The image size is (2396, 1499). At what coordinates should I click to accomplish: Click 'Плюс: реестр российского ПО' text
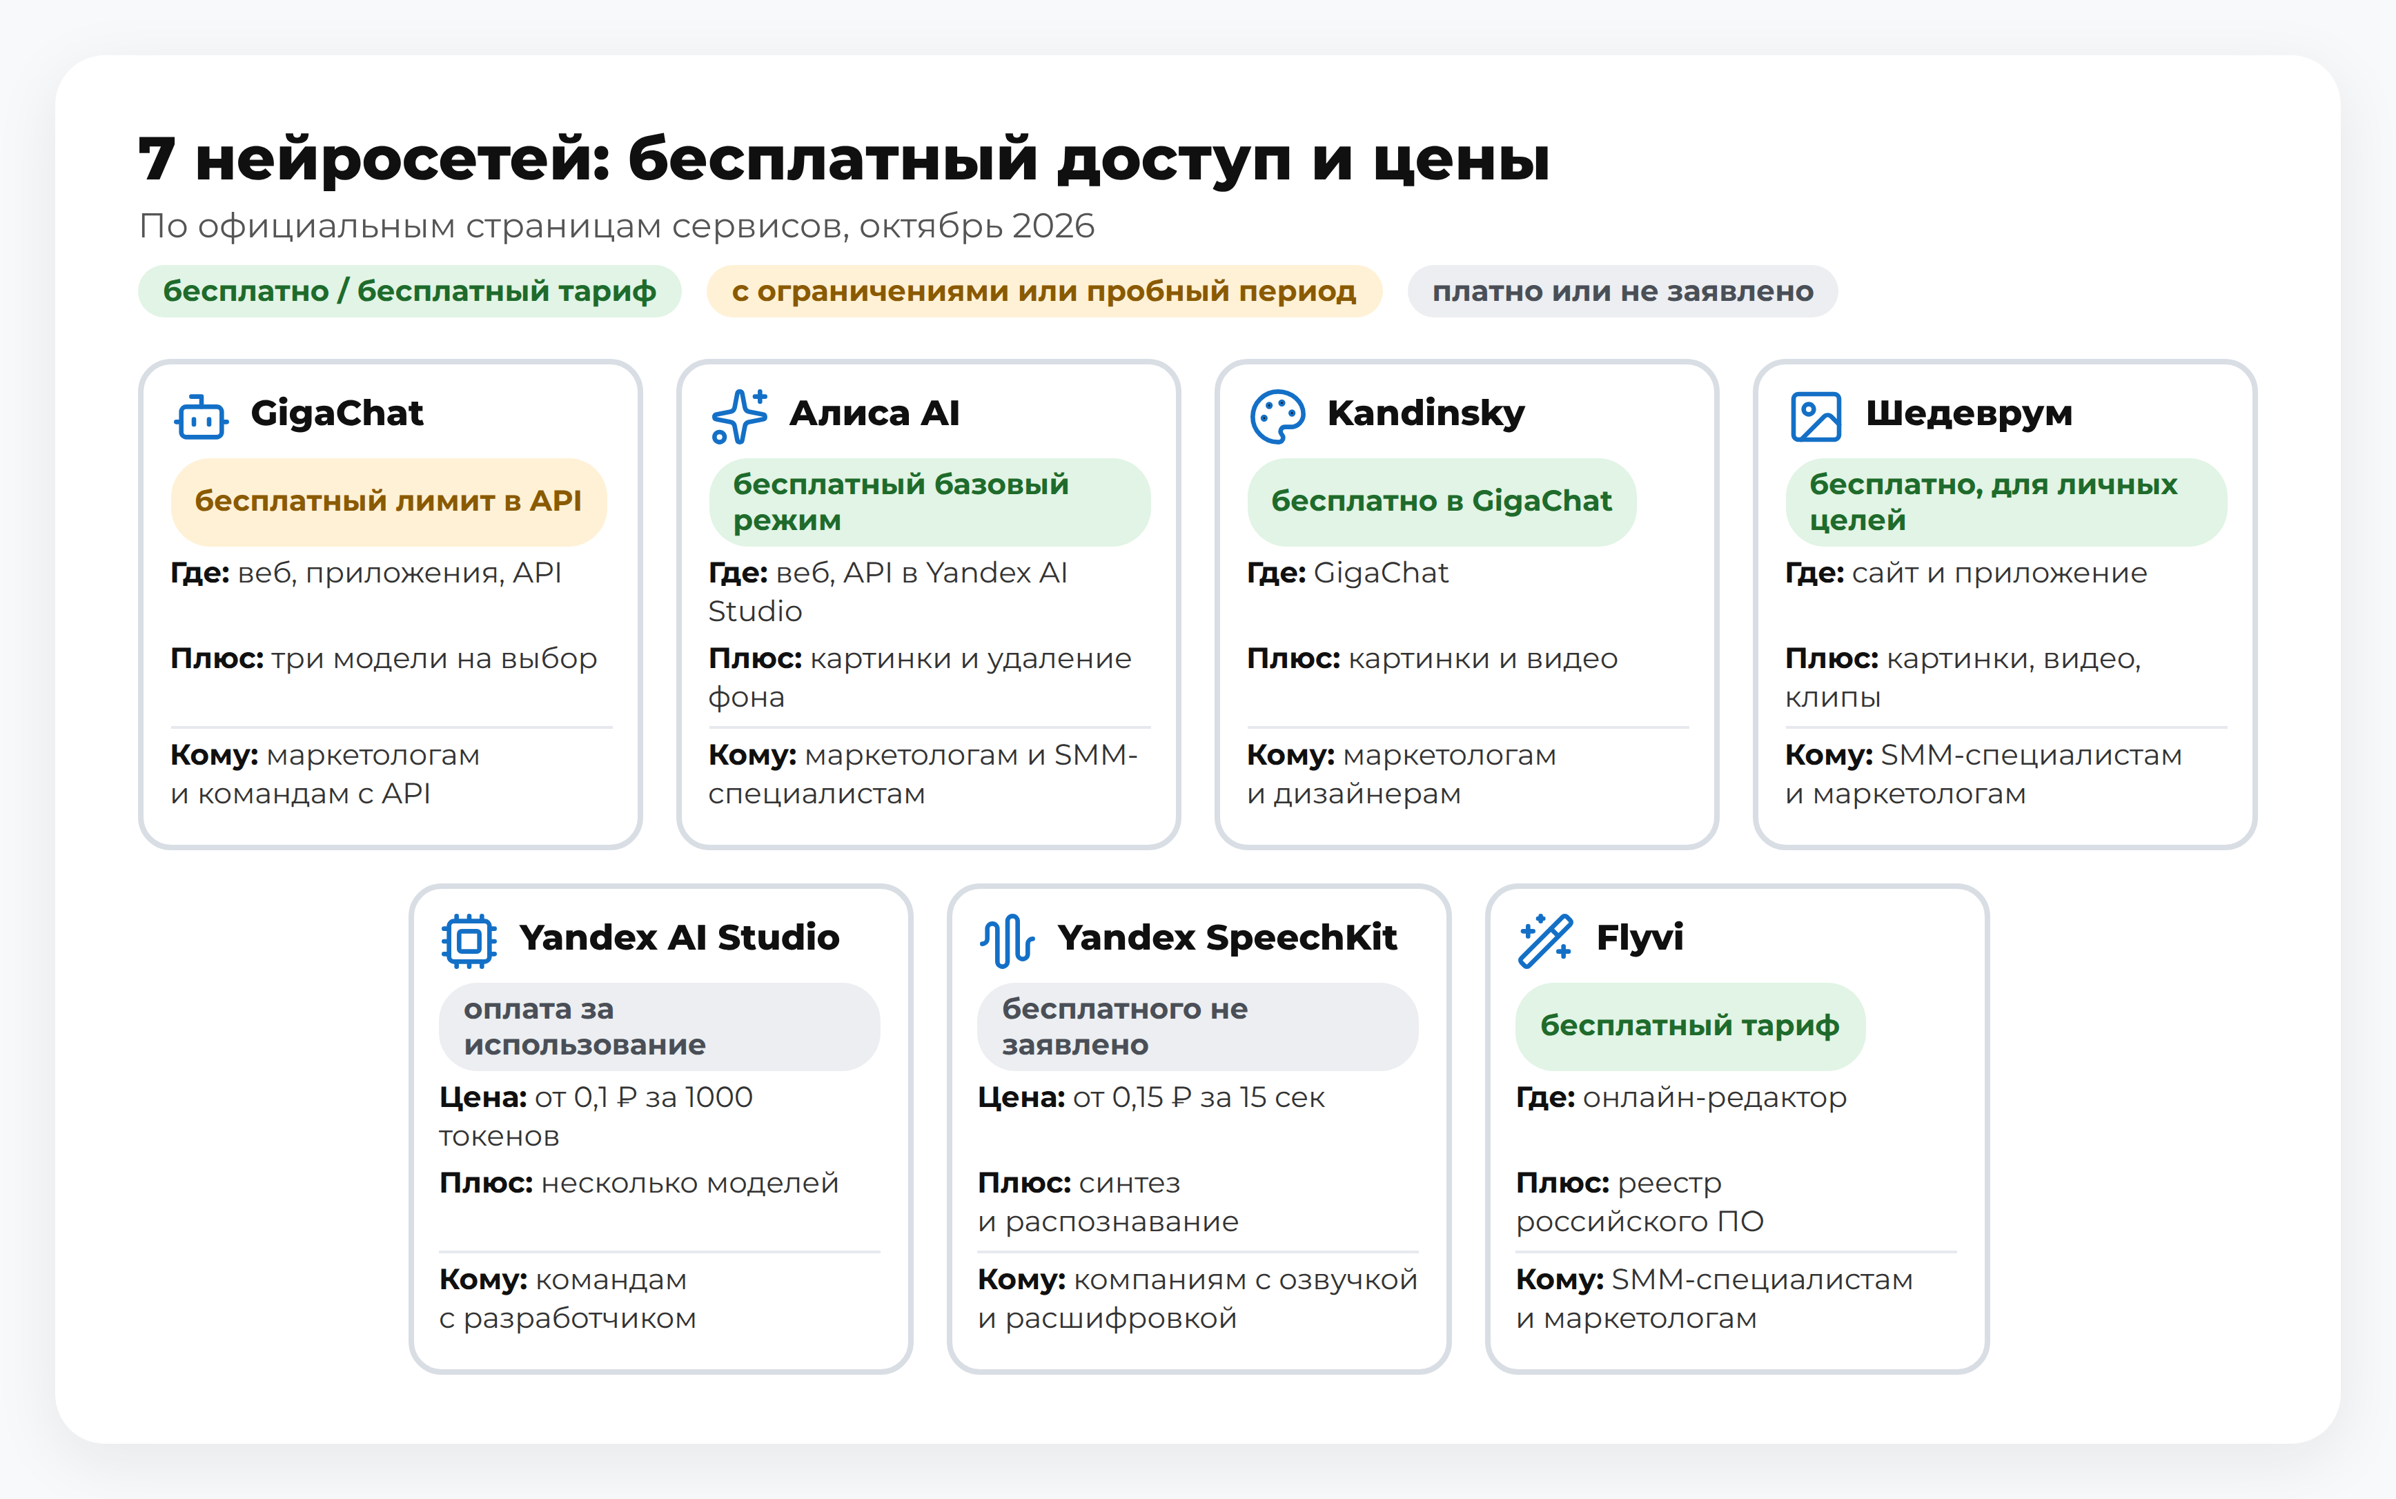point(1640,1202)
